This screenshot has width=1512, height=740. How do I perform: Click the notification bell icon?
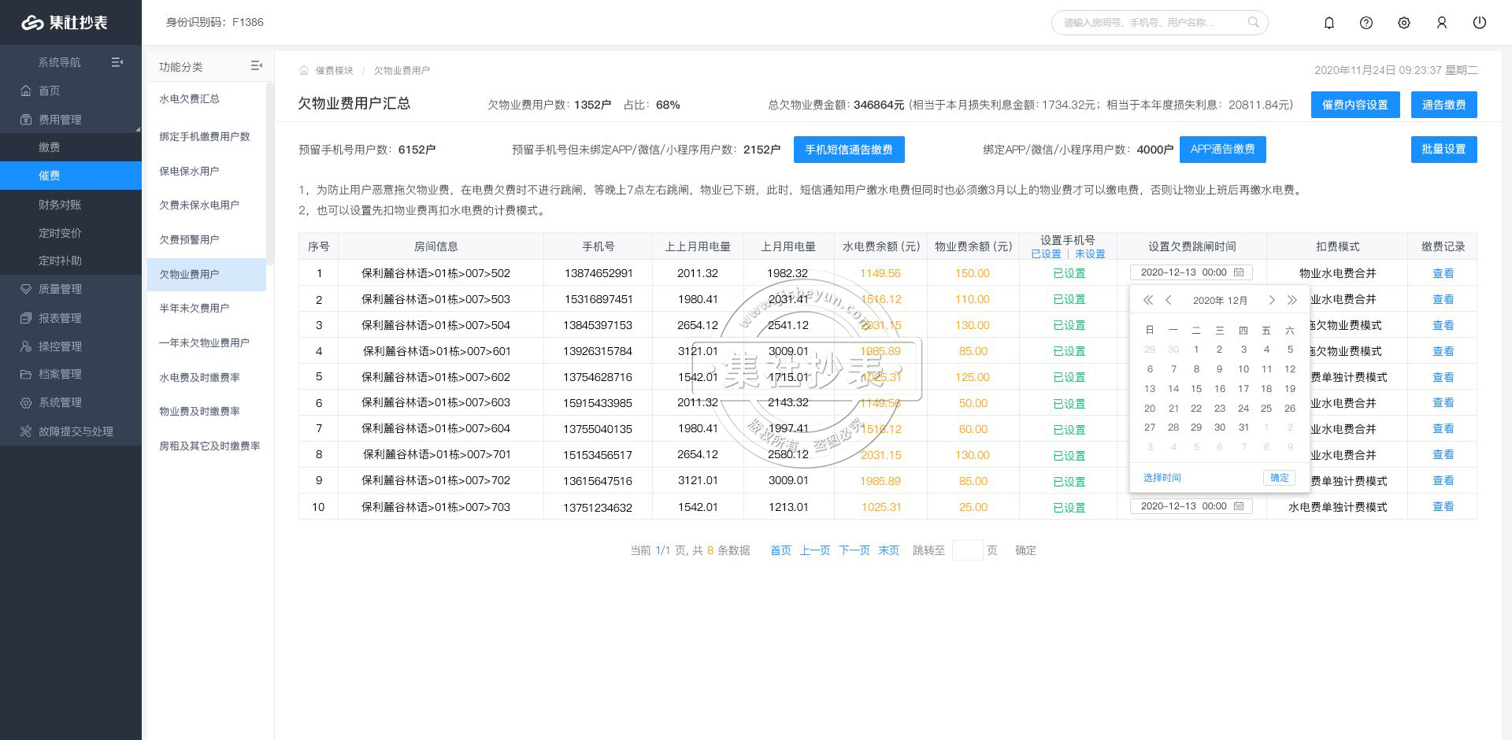pyautogui.click(x=1329, y=23)
